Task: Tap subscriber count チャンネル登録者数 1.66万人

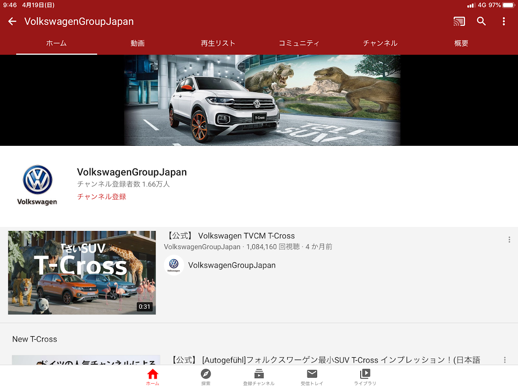Action: click(x=124, y=184)
